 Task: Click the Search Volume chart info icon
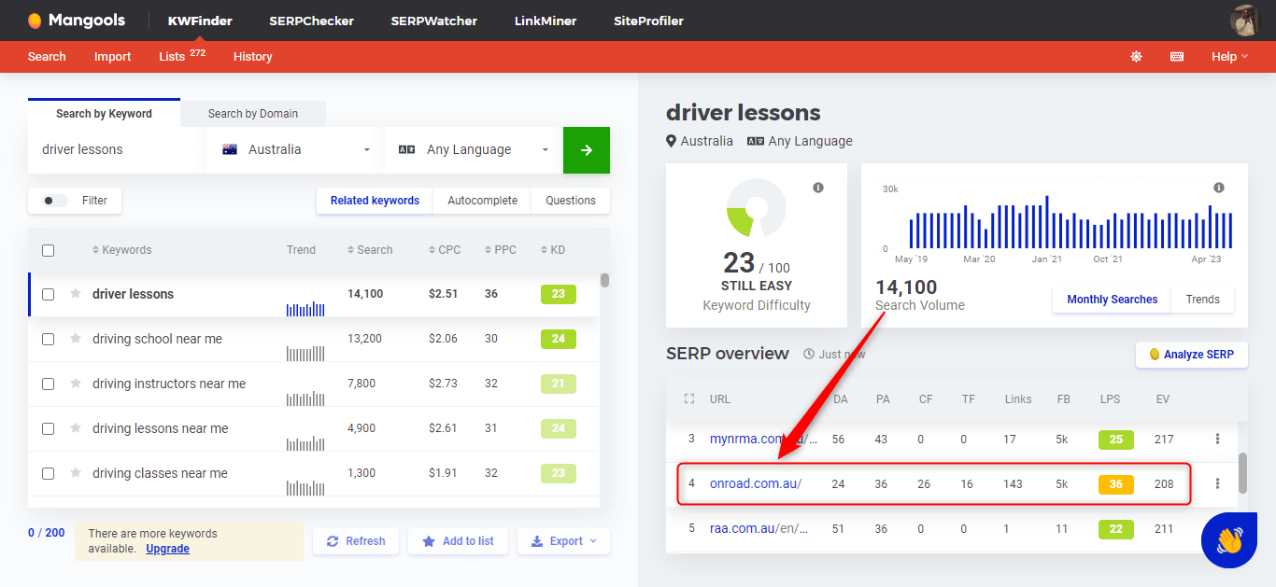[x=1218, y=188]
